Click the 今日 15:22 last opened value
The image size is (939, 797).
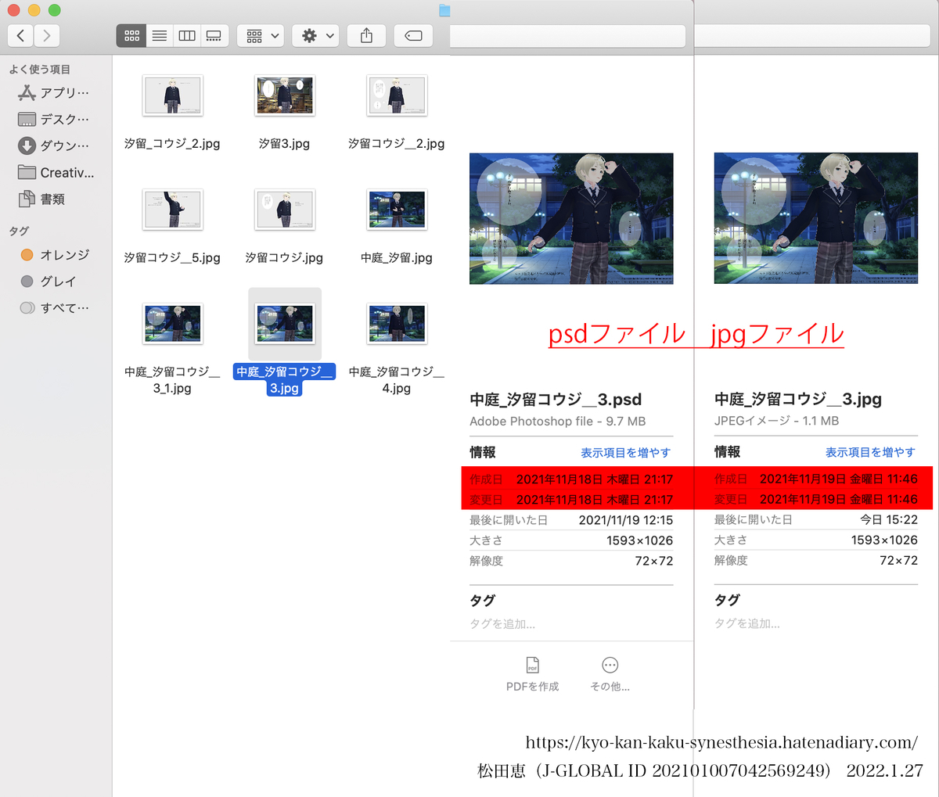click(x=889, y=519)
